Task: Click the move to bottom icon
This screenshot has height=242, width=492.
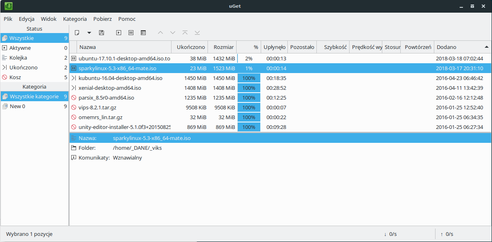Action: click(x=197, y=32)
